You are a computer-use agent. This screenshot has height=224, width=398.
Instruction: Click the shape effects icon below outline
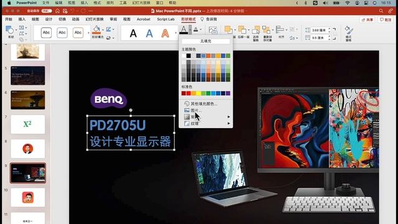(x=109, y=38)
